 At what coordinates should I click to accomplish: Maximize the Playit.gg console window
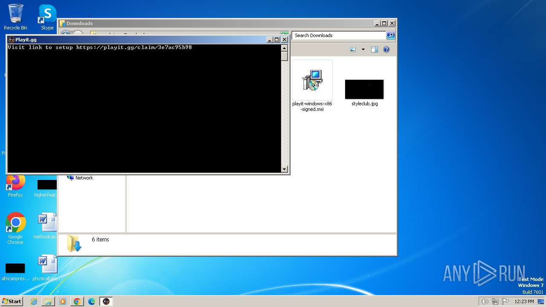(x=277, y=40)
